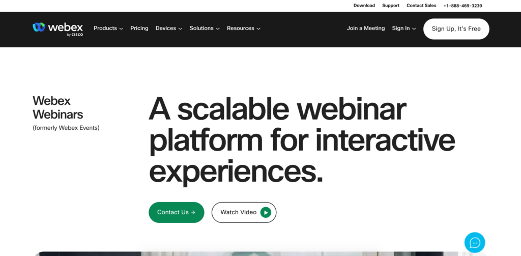This screenshot has width=521, height=256.
Task: Click the green Contact Us button
Action: point(177,212)
